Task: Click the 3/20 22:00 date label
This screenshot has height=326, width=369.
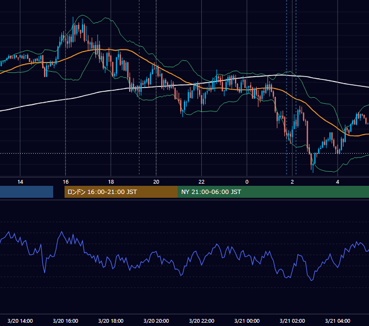Action: [202, 321]
